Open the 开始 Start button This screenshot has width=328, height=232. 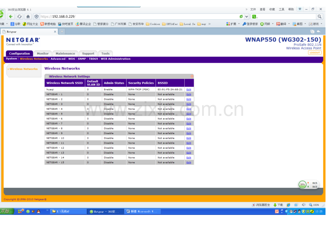coord(6,211)
